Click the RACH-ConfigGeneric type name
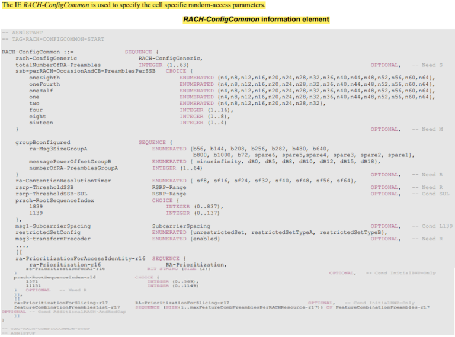Screen dimensions: 455x337 pos(170,58)
